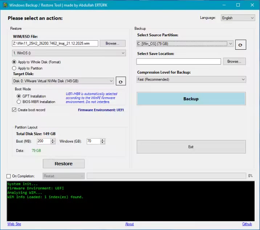The width and height of the screenshot is (260, 230).
Task: Click the Select Save Location text field
Action: [x=179, y=62]
